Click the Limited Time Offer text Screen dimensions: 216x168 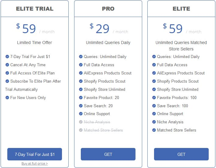coord(35,43)
